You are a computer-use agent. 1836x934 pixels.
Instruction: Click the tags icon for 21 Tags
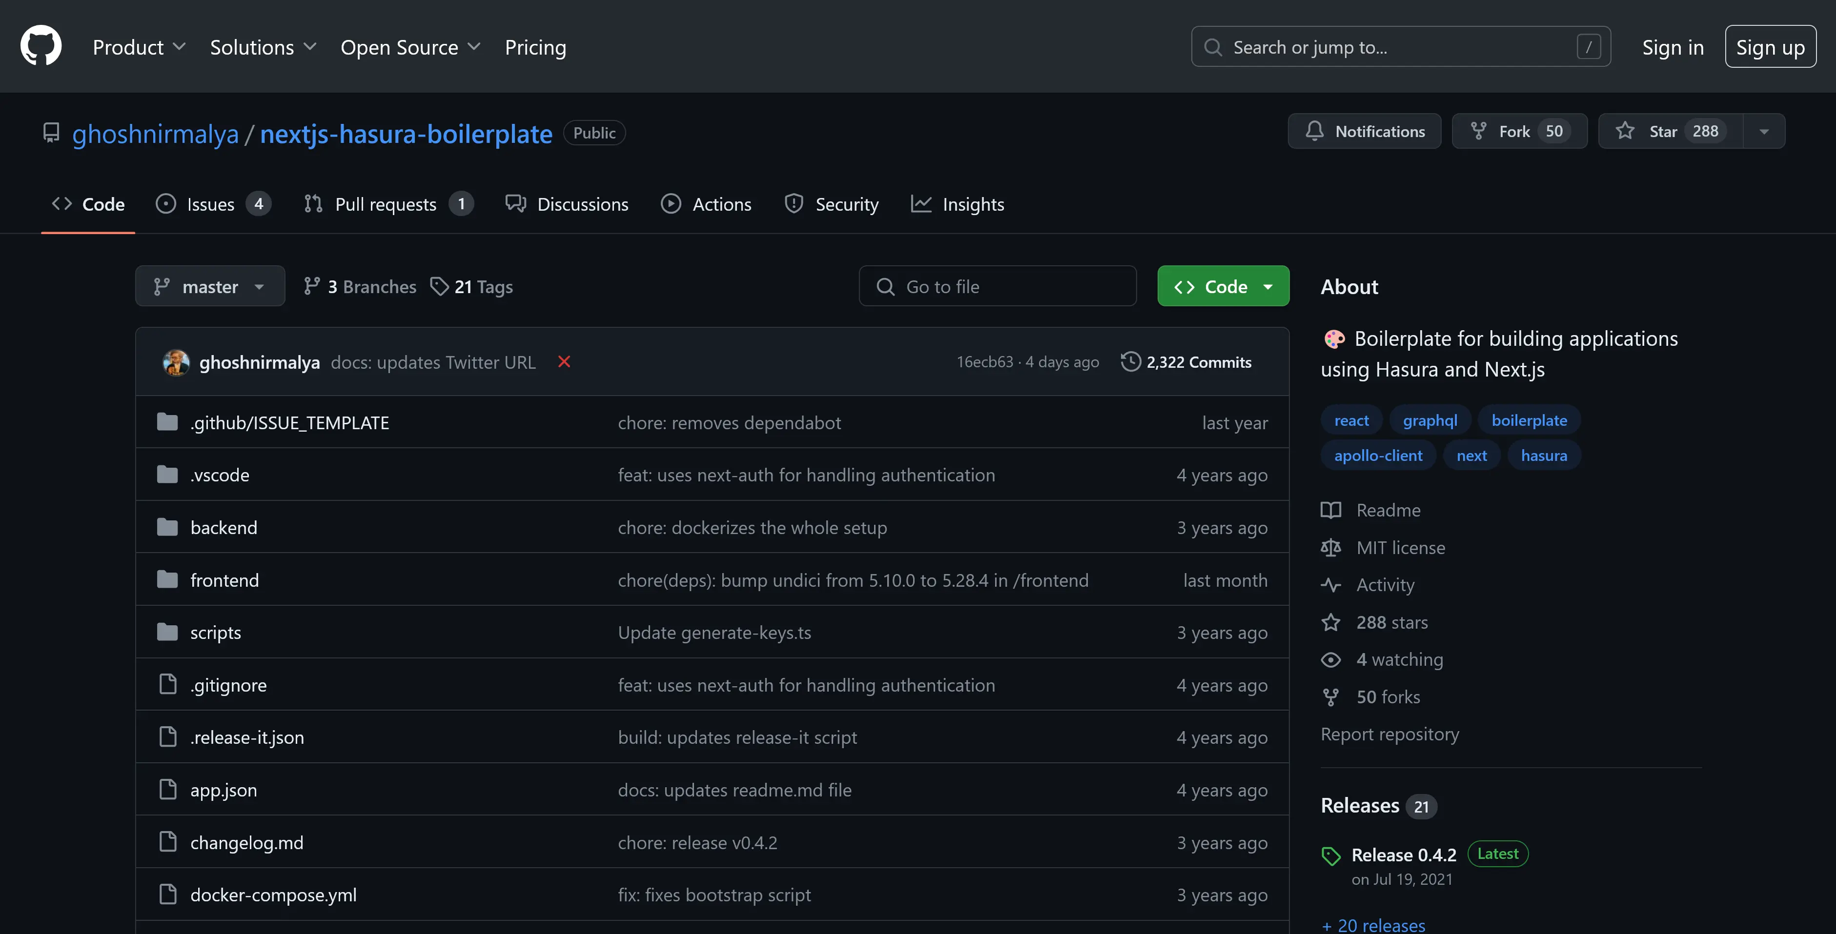point(439,286)
